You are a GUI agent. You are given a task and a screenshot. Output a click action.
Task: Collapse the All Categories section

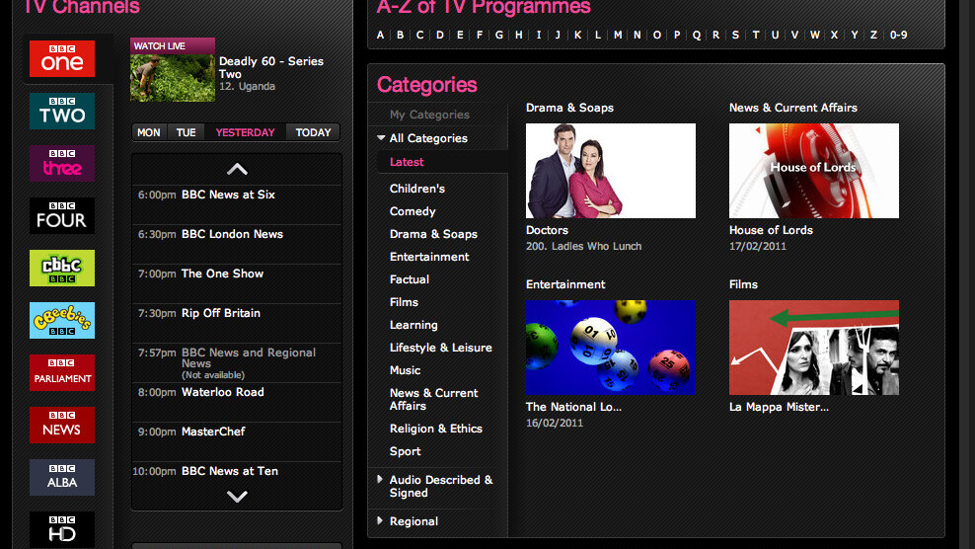click(381, 137)
